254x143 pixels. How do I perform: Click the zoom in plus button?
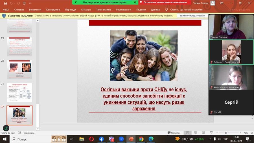240,133
